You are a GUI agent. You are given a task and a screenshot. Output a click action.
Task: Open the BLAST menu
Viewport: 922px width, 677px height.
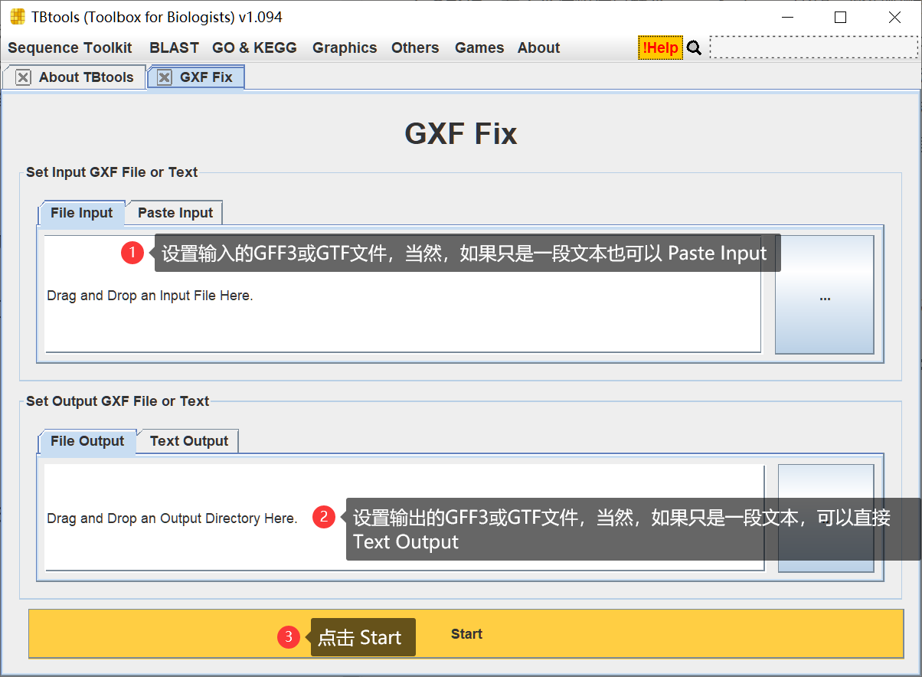(x=174, y=47)
